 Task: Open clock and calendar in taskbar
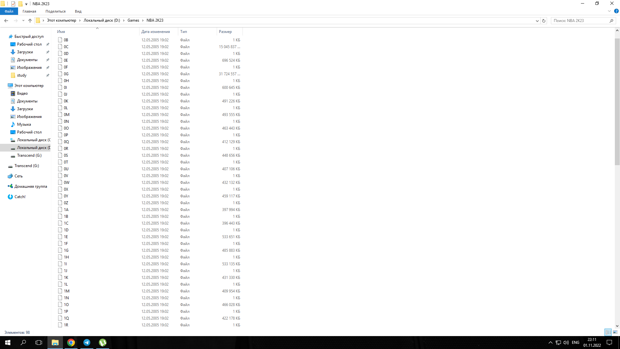click(592, 343)
